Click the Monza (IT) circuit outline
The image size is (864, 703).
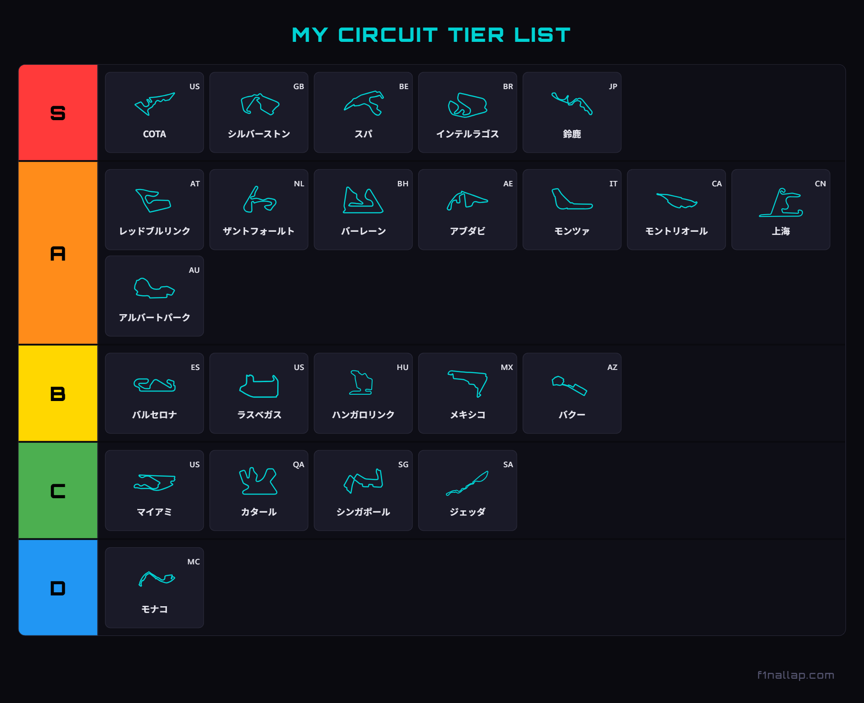(x=571, y=199)
